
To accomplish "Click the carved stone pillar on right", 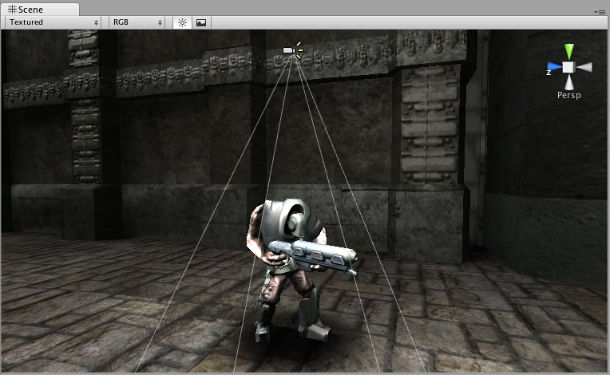I will tap(430, 124).
